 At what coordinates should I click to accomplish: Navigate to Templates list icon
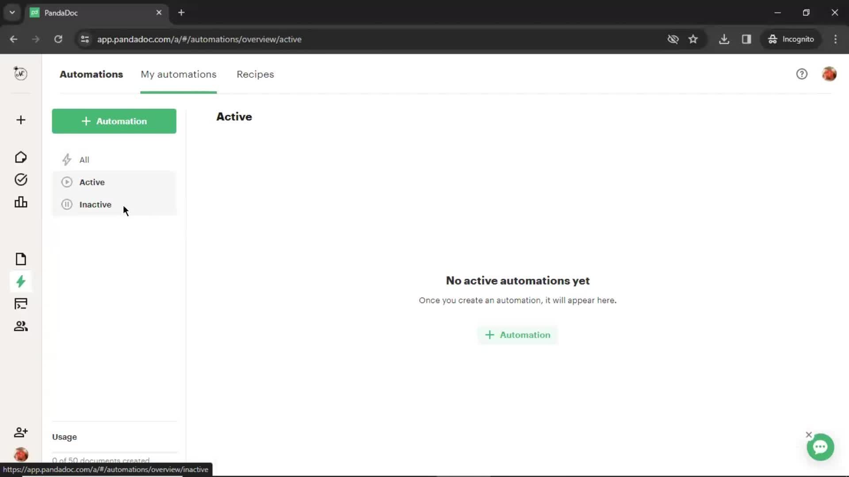[x=21, y=303]
